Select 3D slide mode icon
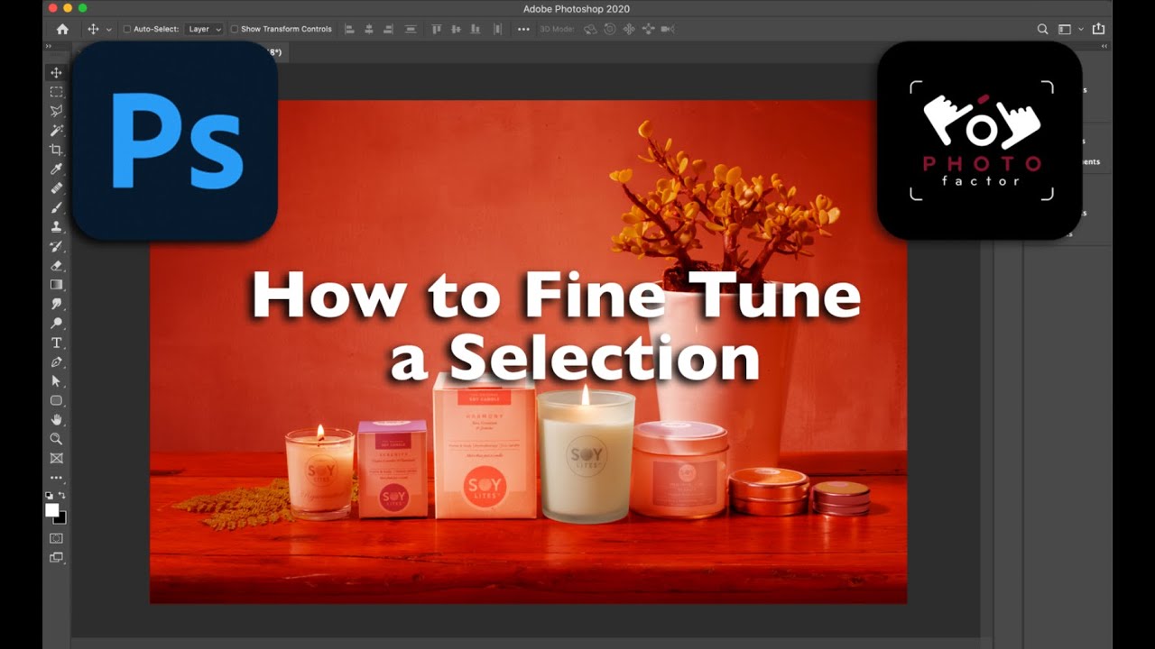Image resolution: width=1155 pixels, height=649 pixels. pyautogui.click(x=648, y=29)
